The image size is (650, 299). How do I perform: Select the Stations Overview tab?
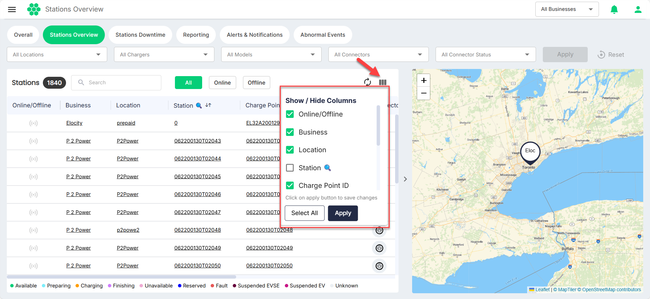(x=74, y=35)
